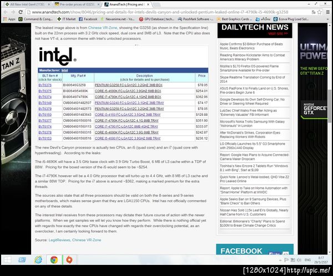Open the taskbar clock and date

click(x=321, y=260)
